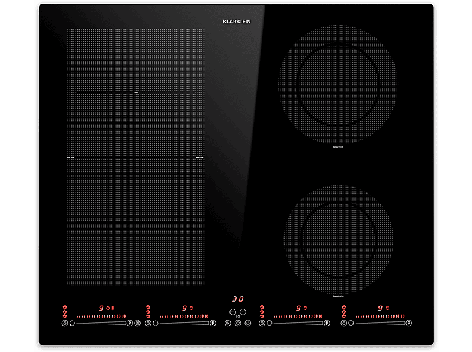Tap the red timer indicator of far-left zone
Screen dimensions: 472x352
tap(108, 308)
